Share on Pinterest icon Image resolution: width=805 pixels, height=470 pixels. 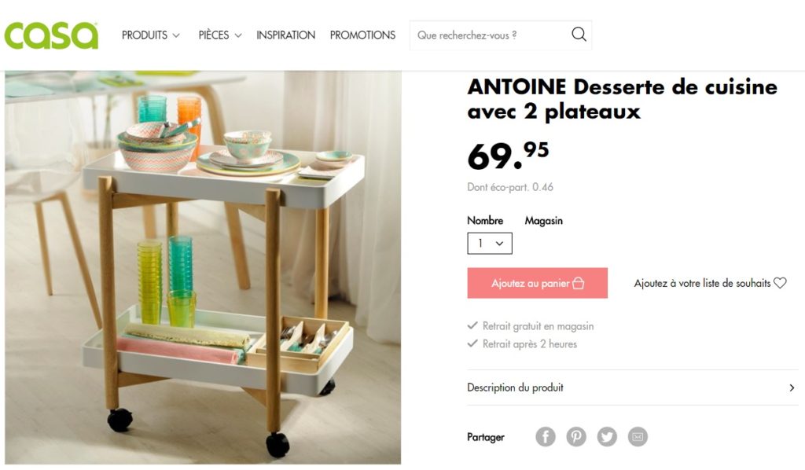tap(576, 437)
